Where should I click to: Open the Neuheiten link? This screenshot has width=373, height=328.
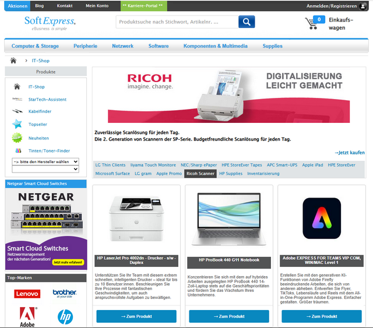point(38,138)
